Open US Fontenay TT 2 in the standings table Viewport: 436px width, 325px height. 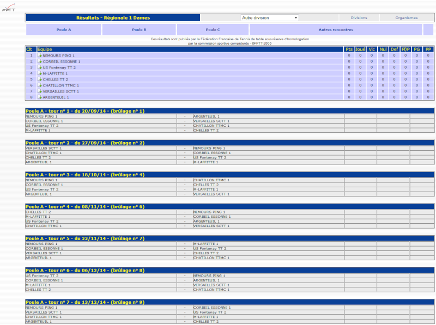[x=59, y=68]
